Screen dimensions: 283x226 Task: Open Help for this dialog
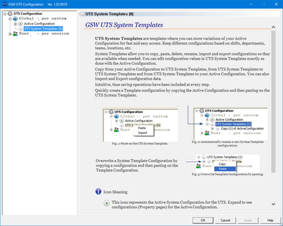tap(270, 220)
